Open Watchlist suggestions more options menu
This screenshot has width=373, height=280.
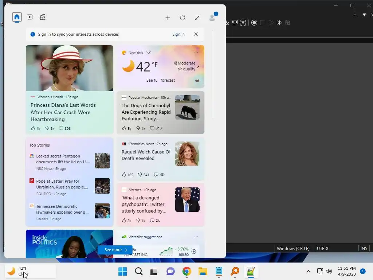point(196,237)
